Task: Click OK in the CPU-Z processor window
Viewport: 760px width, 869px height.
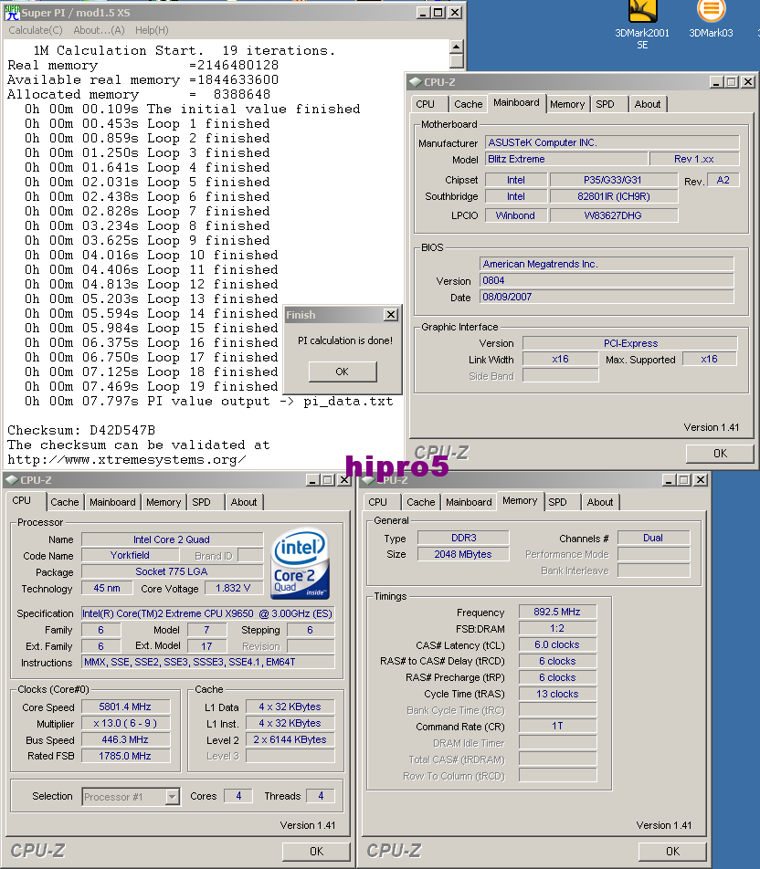Action: click(x=316, y=852)
